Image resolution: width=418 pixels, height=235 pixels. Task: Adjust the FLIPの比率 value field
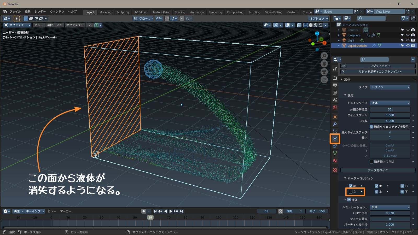[390, 213]
